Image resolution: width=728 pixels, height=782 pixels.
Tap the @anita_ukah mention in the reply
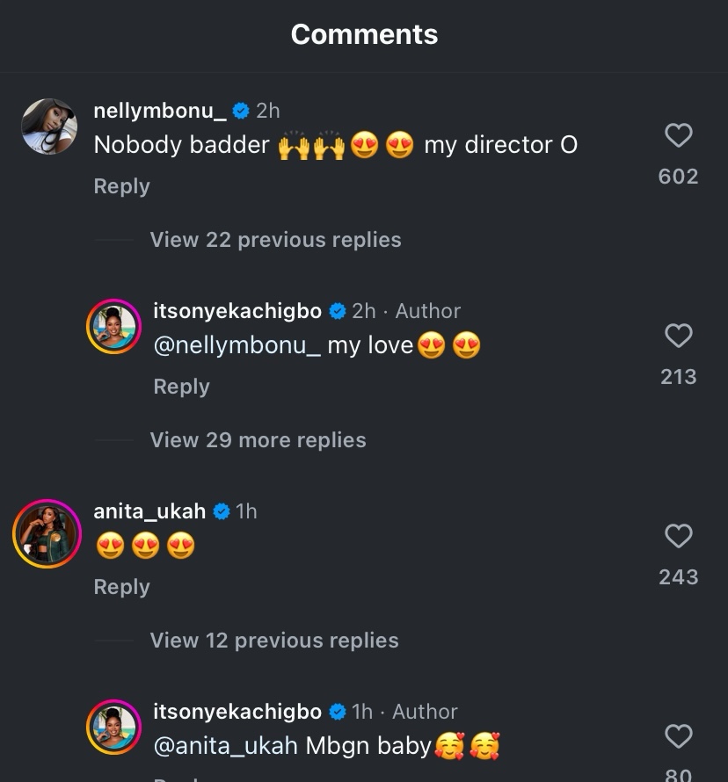point(226,746)
